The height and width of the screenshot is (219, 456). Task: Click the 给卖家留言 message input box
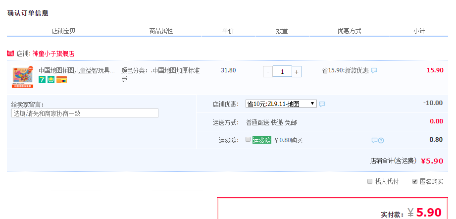pos(85,113)
